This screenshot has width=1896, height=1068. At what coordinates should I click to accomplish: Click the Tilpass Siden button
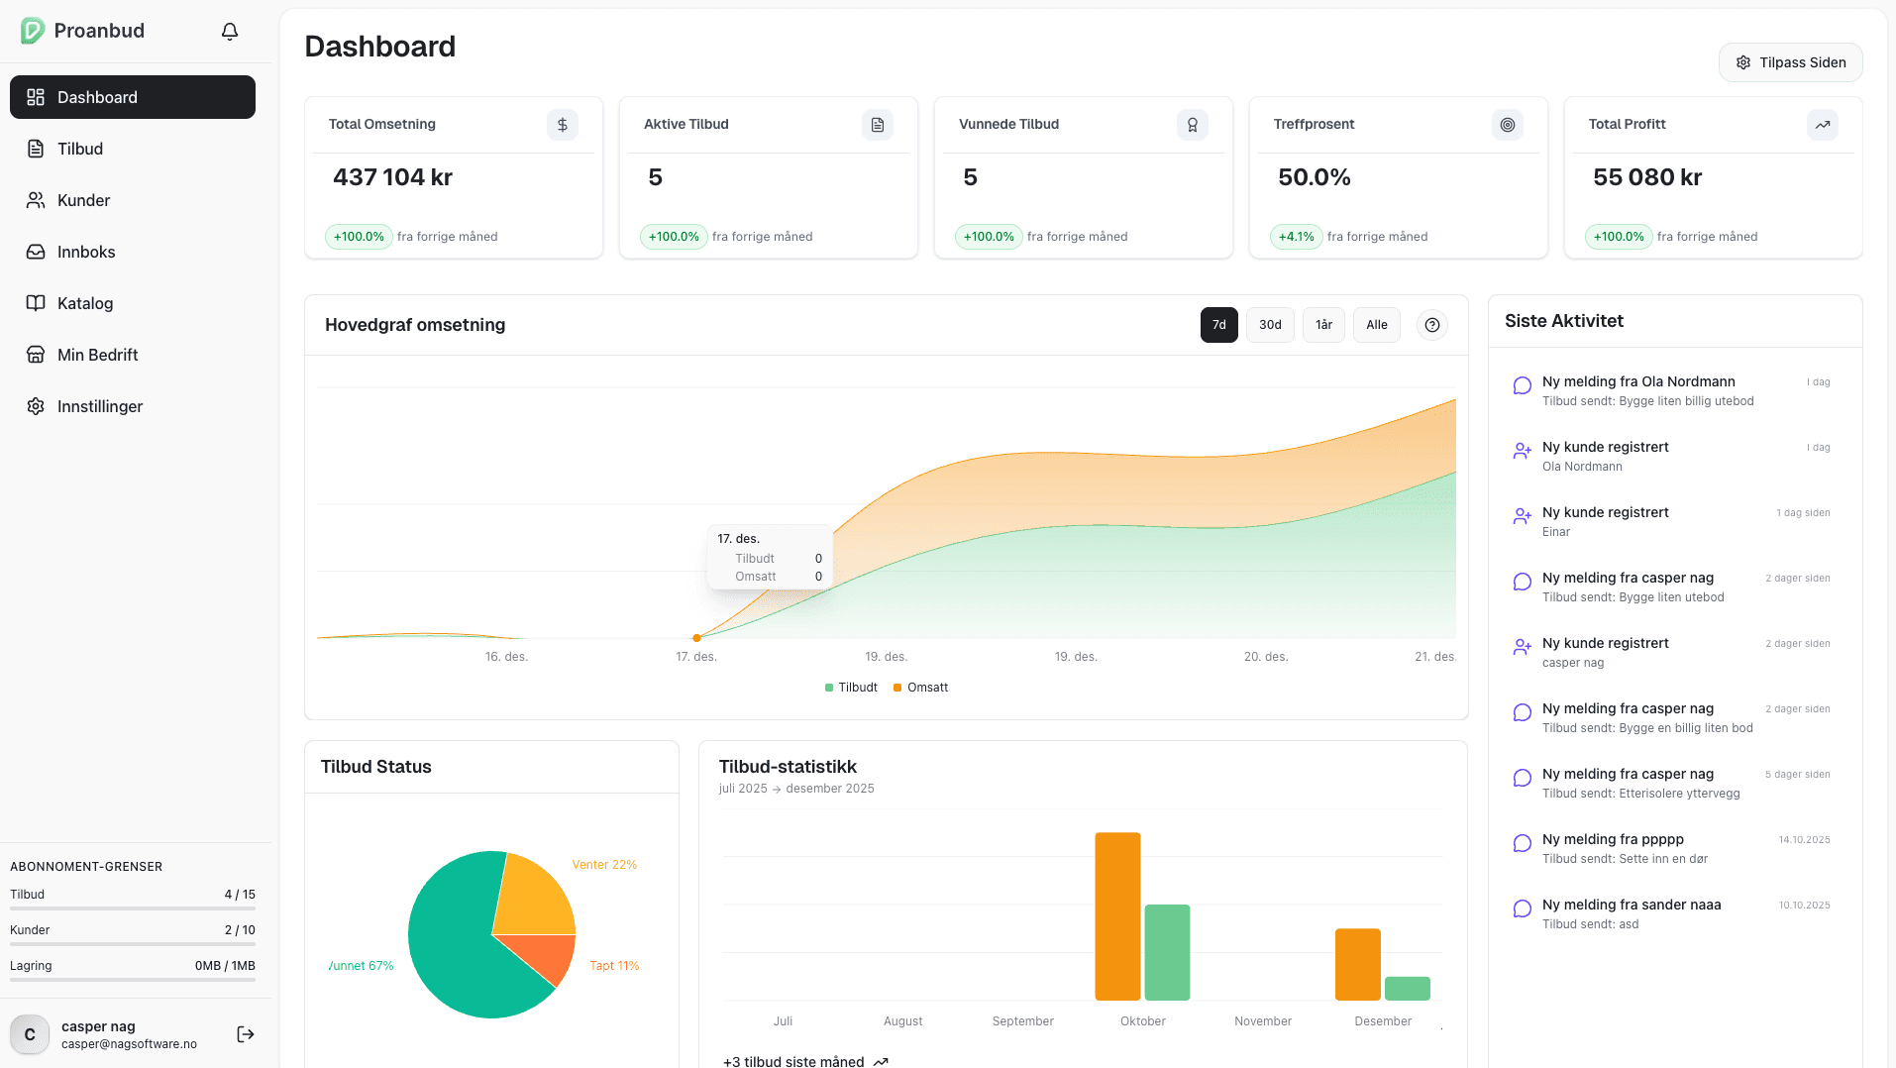1790,61
